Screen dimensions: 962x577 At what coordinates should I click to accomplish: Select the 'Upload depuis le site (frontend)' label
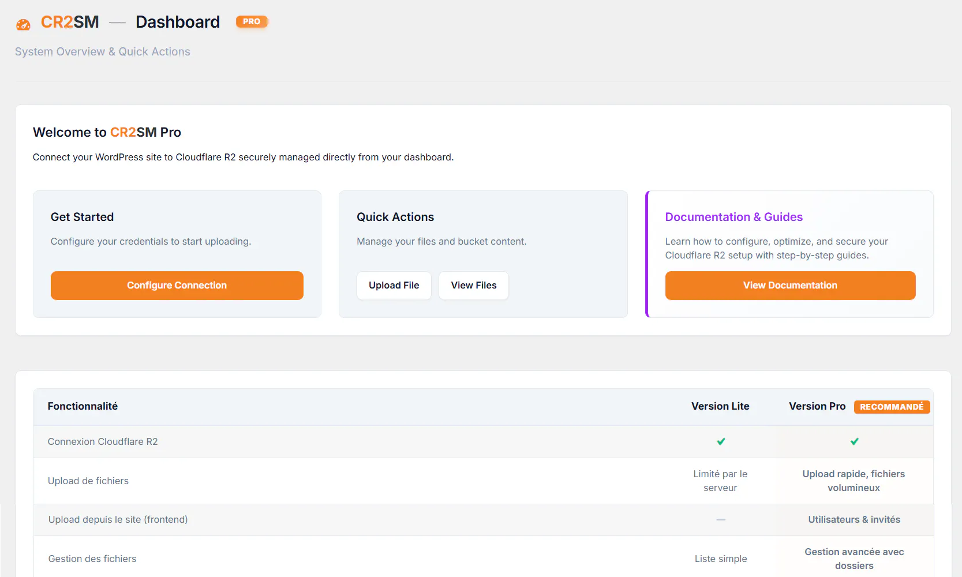[x=118, y=519]
